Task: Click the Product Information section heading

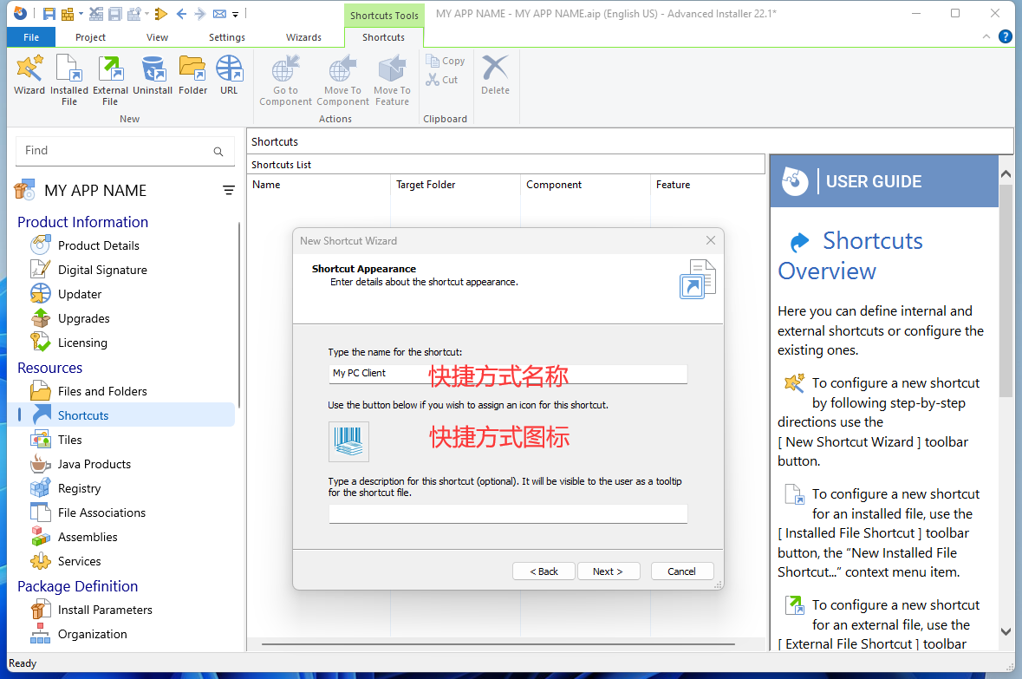Action: (82, 222)
